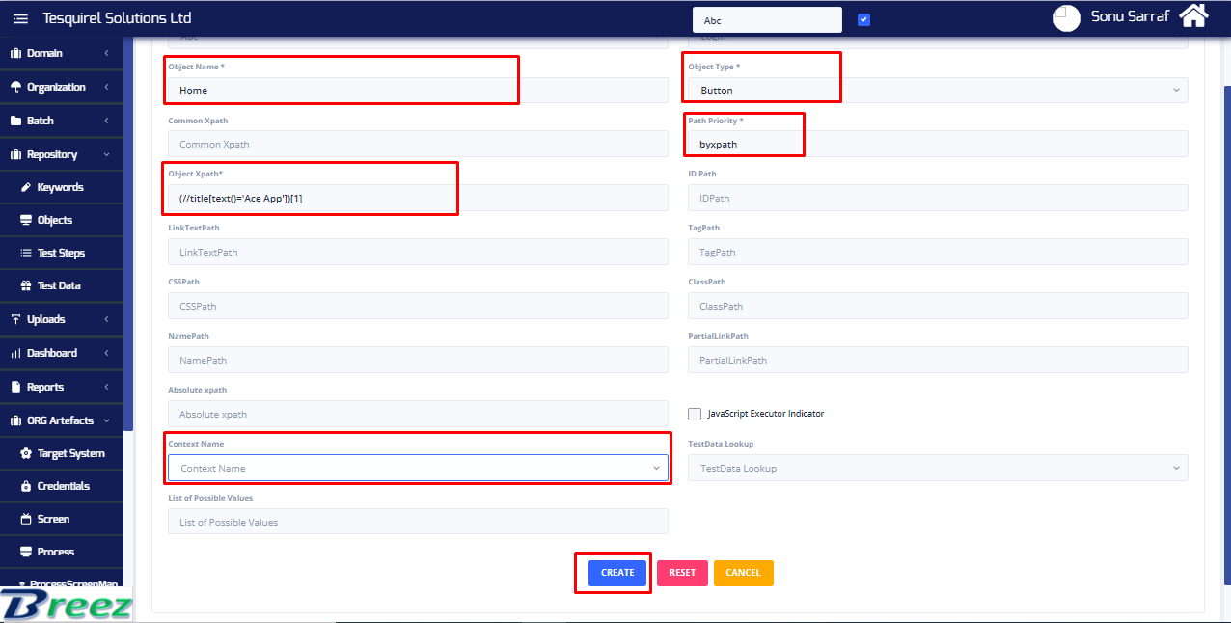
Task: Click the Test Data gift icon
Action: coord(27,285)
